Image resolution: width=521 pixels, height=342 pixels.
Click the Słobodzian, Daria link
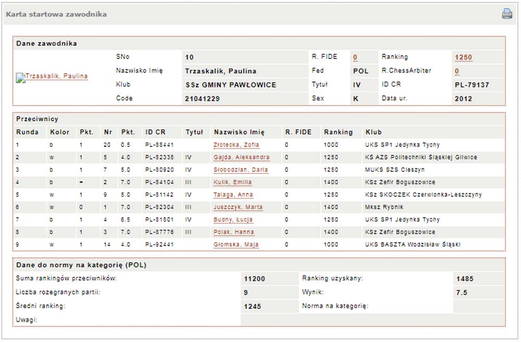click(x=240, y=170)
